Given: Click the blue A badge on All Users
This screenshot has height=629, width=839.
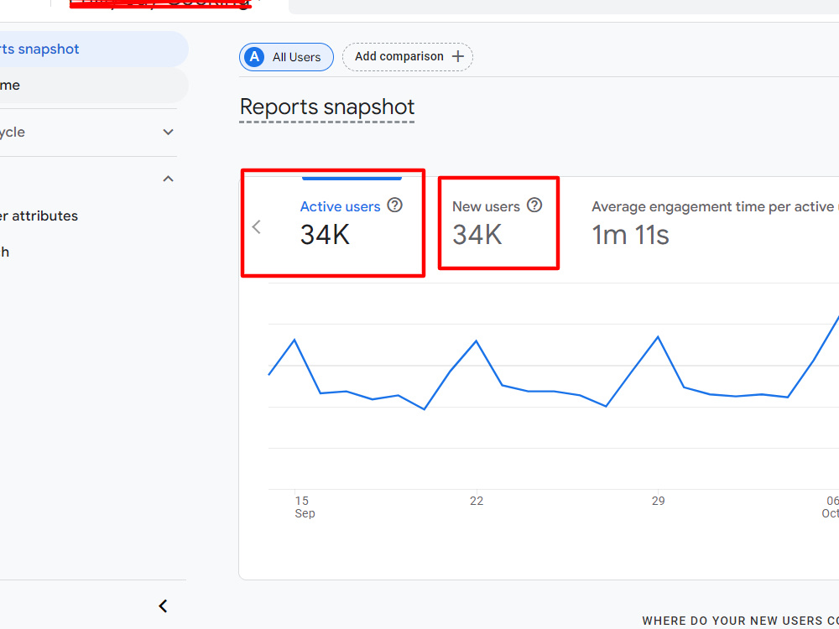Looking at the screenshot, I should [254, 57].
